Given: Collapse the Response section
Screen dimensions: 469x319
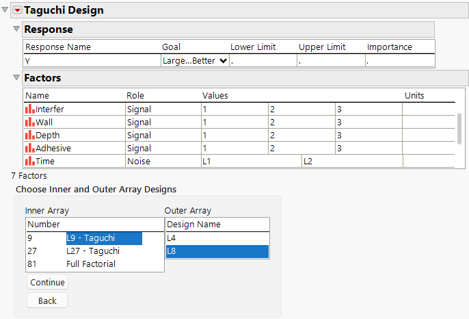Looking at the screenshot, I should tap(16, 29).
